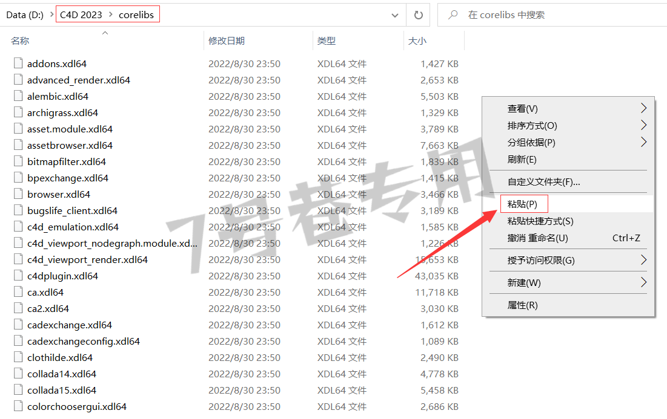Viewport: 667px width, 419px height.
Task: Select the file colorchoosergui.xdl64
Action: coord(76,406)
